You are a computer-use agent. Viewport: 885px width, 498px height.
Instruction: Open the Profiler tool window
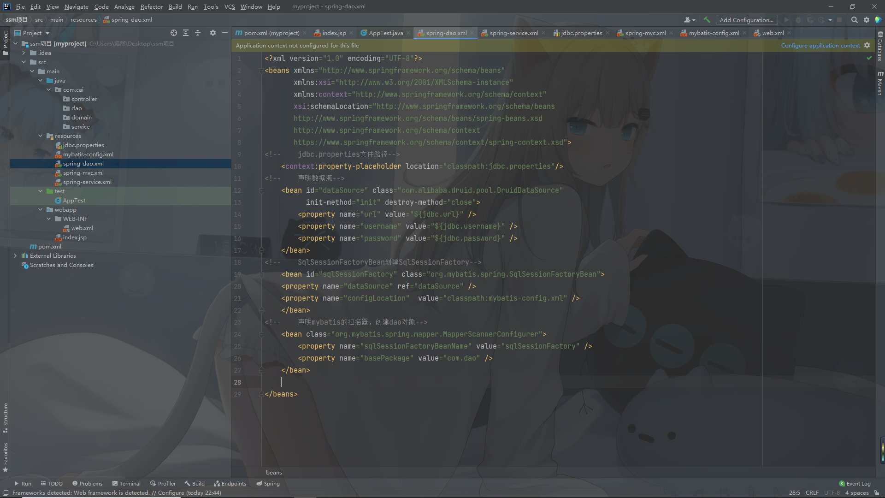tap(163, 483)
